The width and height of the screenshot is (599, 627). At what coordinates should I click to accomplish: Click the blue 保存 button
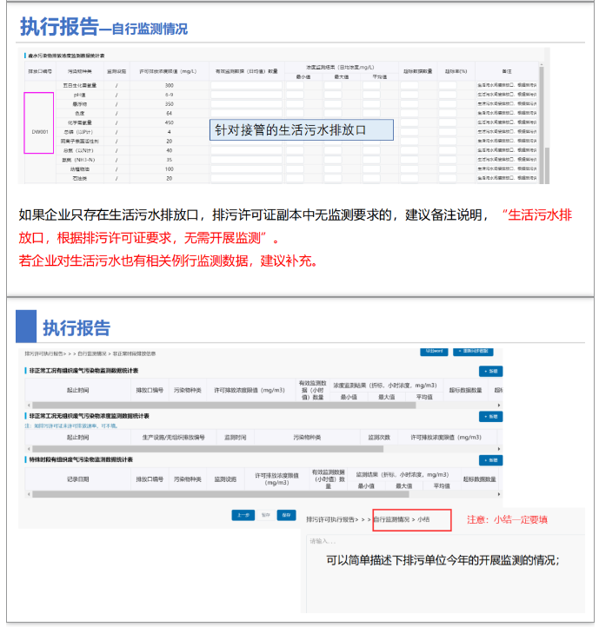pos(286,515)
